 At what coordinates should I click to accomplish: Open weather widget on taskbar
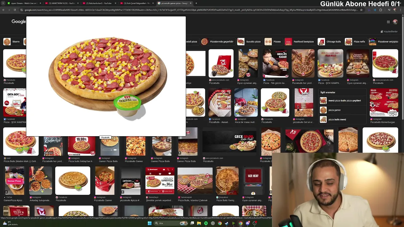pyautogui.click(x=10, y=223)
